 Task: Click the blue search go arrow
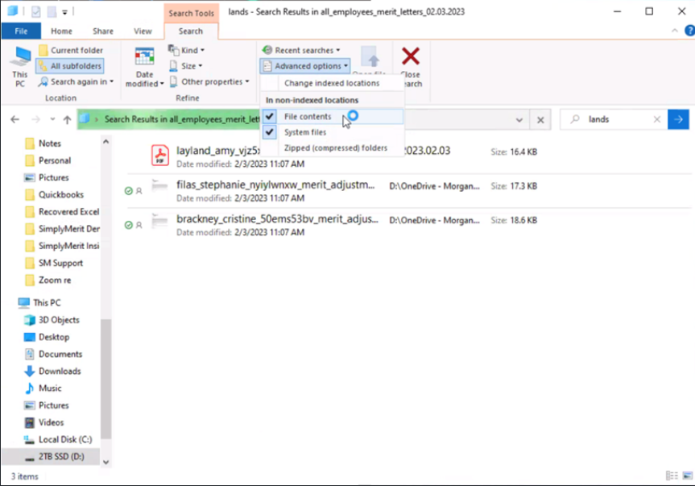coord(678,119)
